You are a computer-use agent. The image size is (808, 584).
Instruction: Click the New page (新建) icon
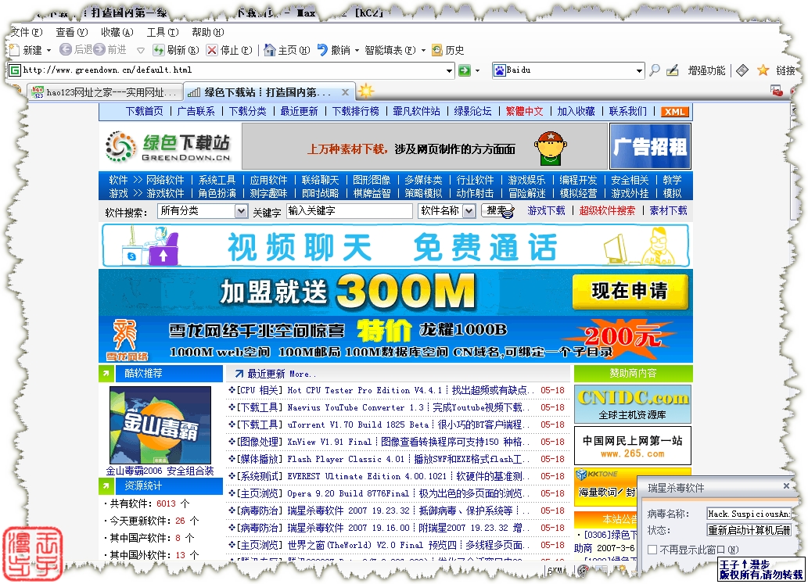pos(14,50)
